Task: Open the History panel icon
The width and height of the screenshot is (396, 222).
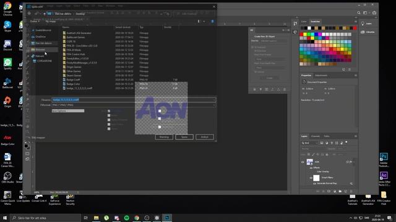Action: [295, 23]
